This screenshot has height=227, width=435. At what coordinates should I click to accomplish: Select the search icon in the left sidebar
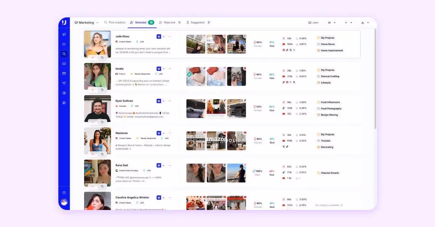(x=64, y=54)
